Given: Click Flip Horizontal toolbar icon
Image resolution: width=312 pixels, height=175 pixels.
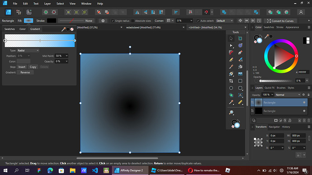Looking at the screenshot, I should pyautogui.click(x=137, y=12).
